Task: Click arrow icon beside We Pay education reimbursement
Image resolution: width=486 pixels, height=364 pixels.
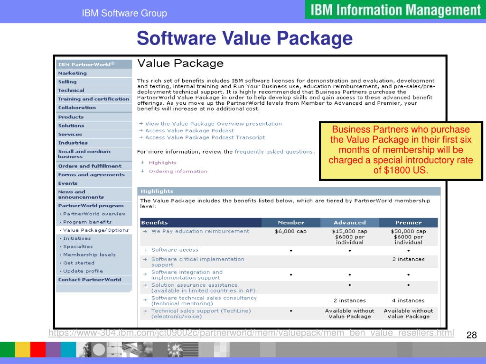Action: (x=145, y=231)
